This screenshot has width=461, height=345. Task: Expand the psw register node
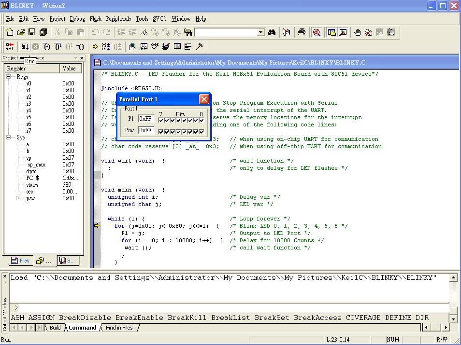pos(18,198)
